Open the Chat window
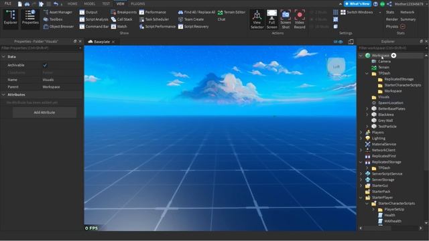Screen dimensions: 429x241 click(221, 19)
